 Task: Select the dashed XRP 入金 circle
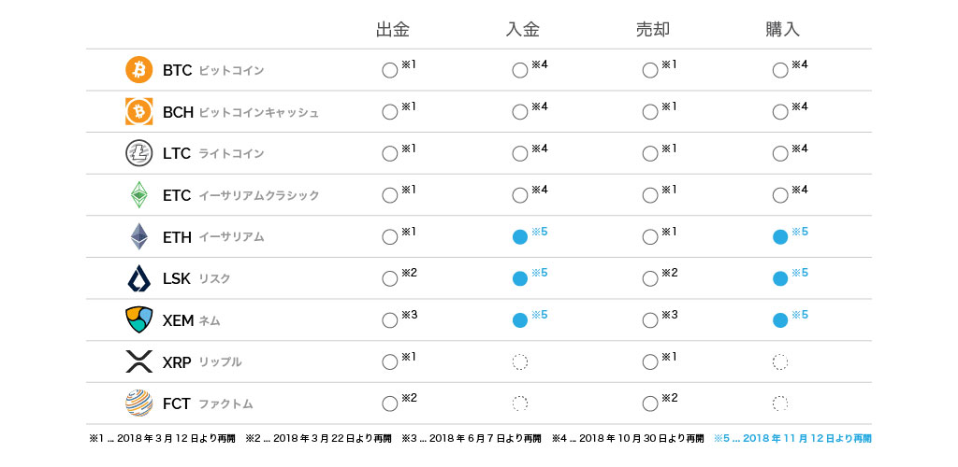520,362
